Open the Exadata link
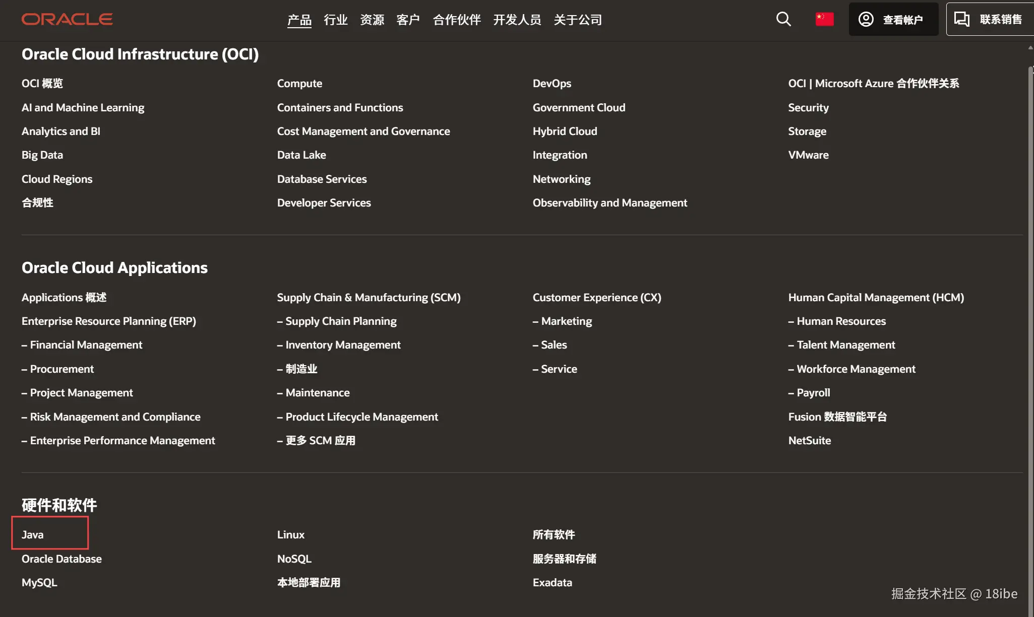The width and height of the screenshot is (1034, 617). [552, 582]
